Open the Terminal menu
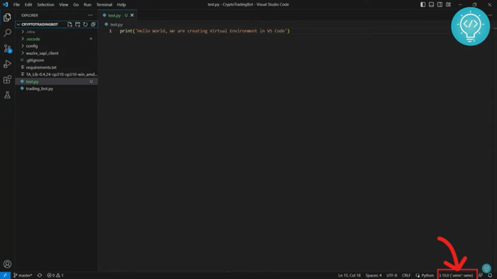497x279 pixels. coord(104,5)
